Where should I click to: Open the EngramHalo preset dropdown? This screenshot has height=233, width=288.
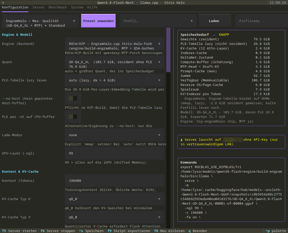pyautogui.click(x=40, y=21)
